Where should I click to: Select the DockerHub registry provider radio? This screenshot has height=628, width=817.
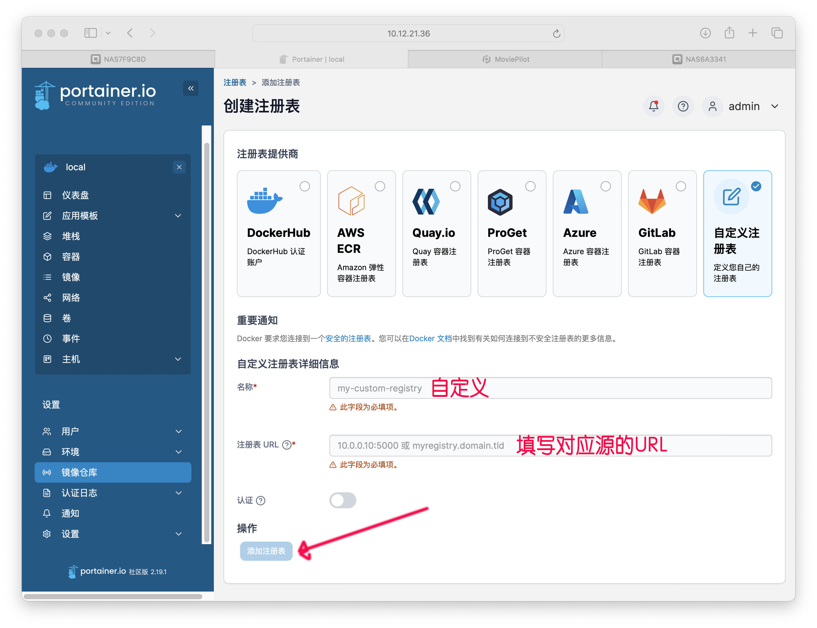[305, 186]
